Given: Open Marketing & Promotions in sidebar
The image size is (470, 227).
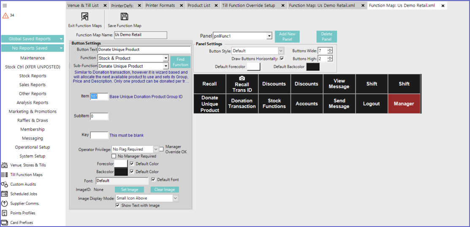Looking at the screenshot, I should [x=33, y=111].
